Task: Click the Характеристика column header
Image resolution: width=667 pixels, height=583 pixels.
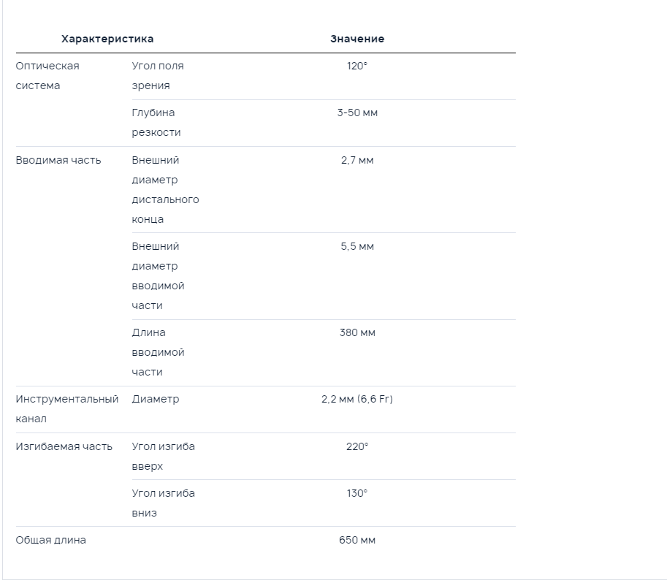Action: click(x=107, y=39)
